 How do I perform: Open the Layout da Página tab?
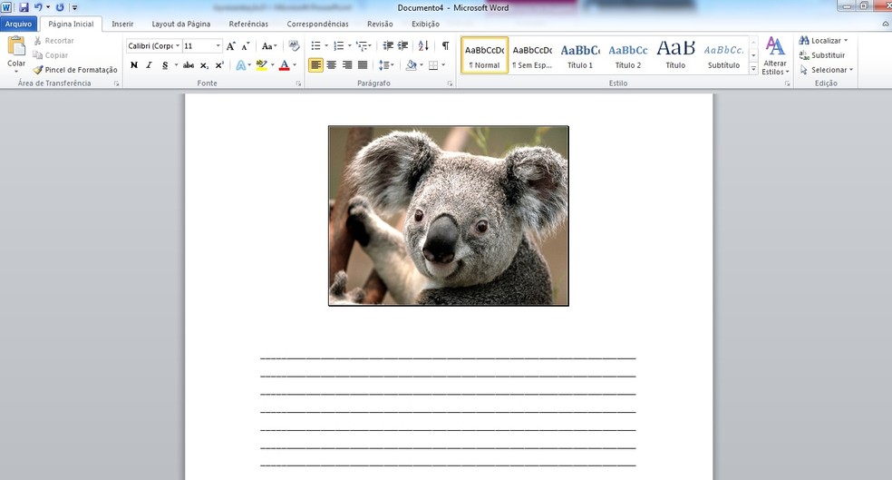[180, 24]
